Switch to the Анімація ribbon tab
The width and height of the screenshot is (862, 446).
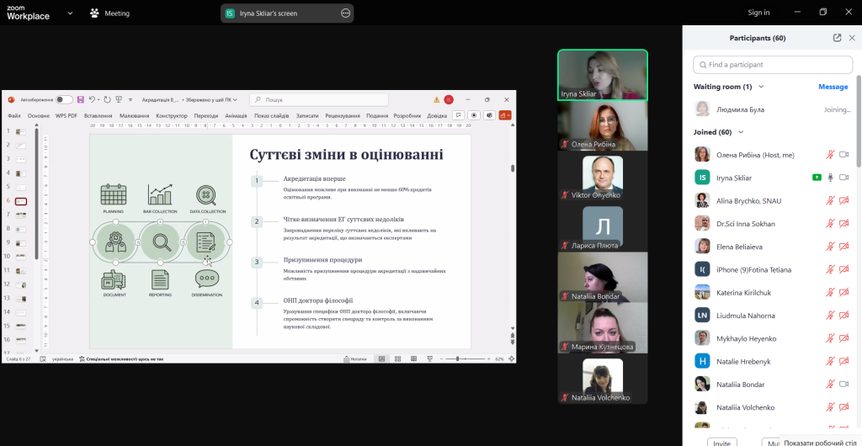tap(236, 115)
